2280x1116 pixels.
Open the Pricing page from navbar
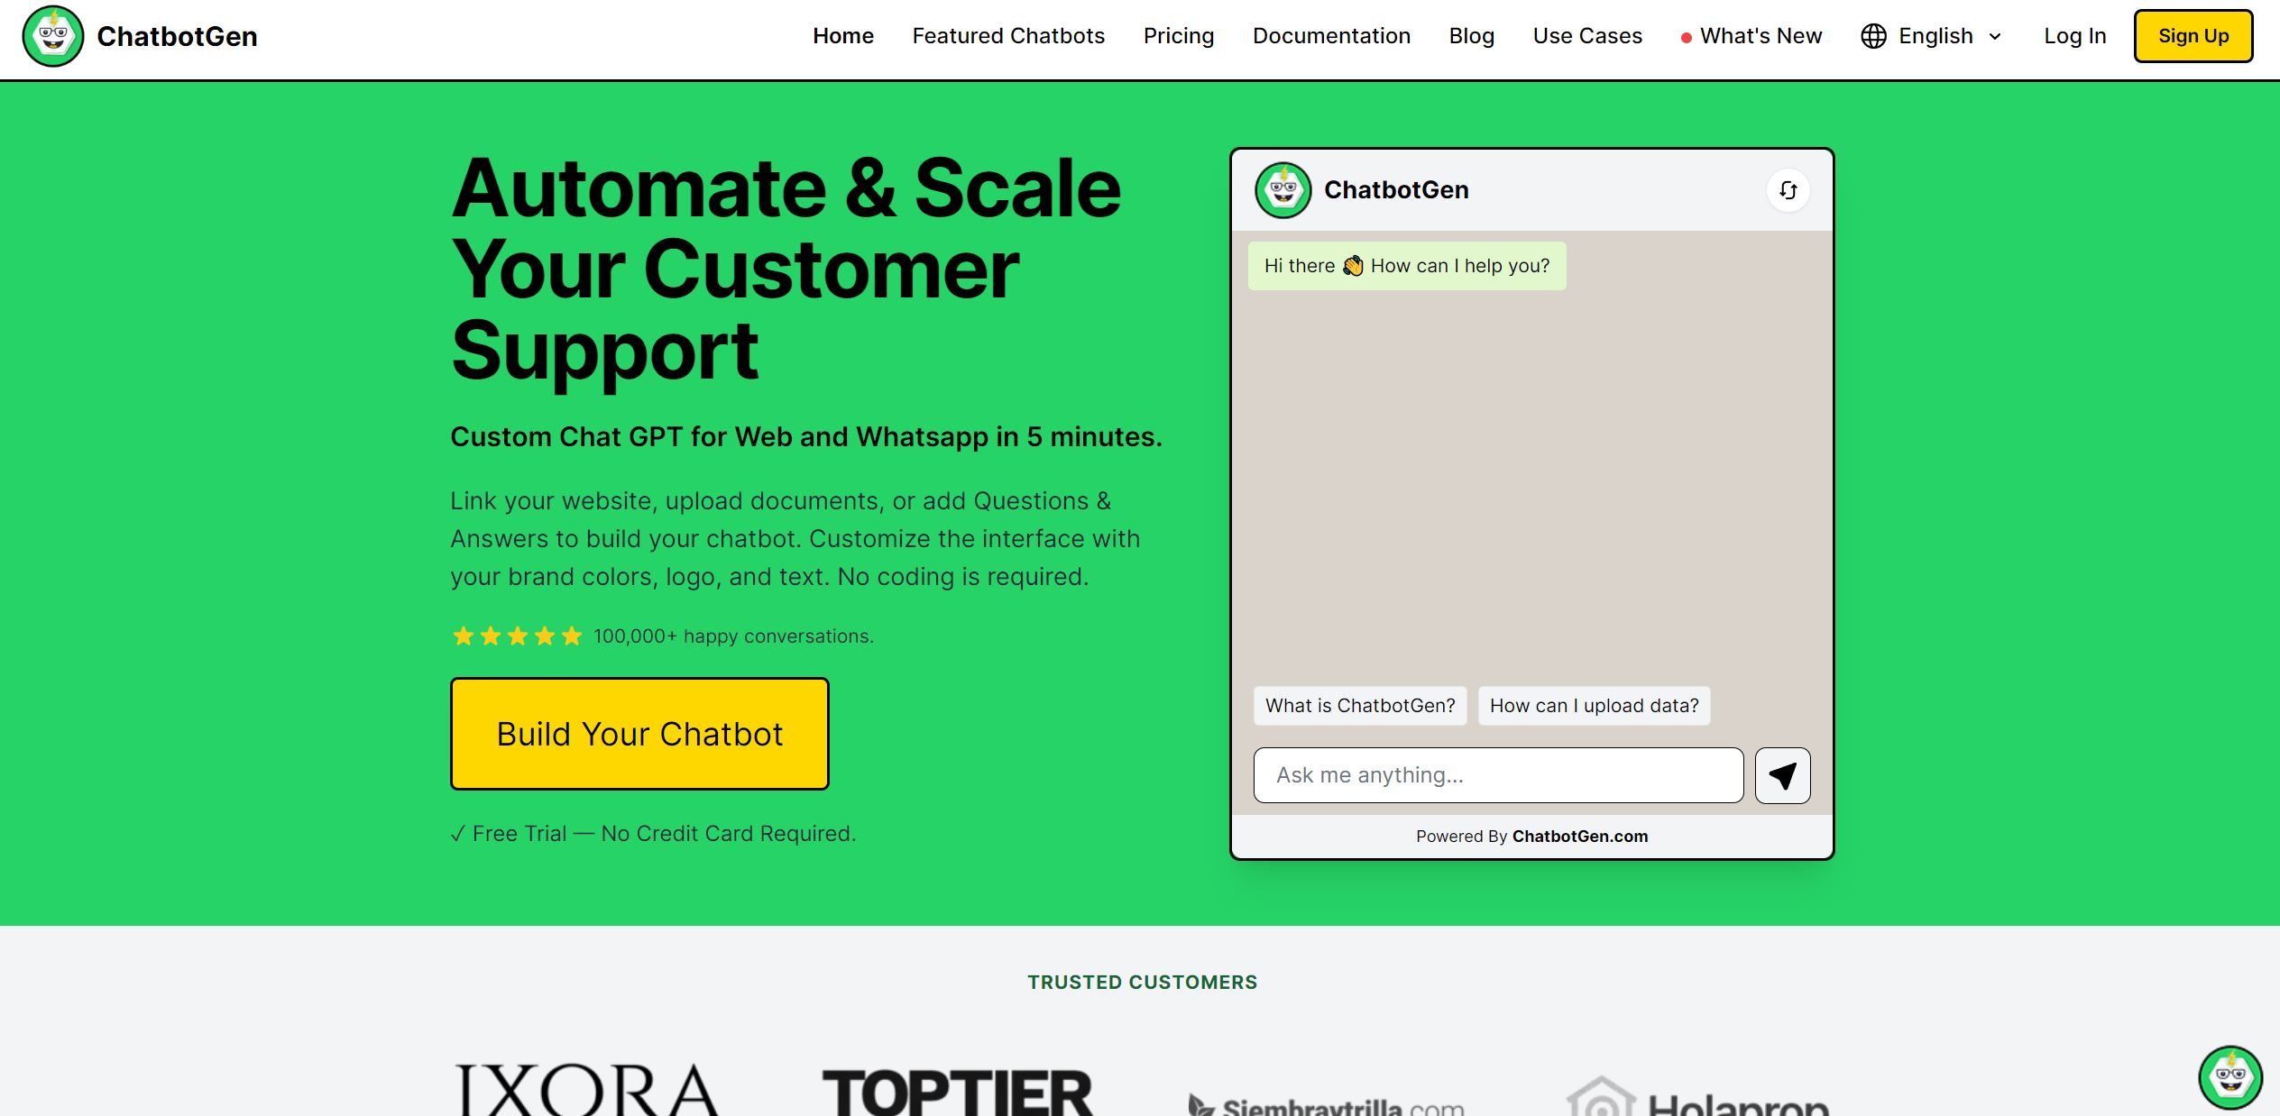(x=1178, y=35)
